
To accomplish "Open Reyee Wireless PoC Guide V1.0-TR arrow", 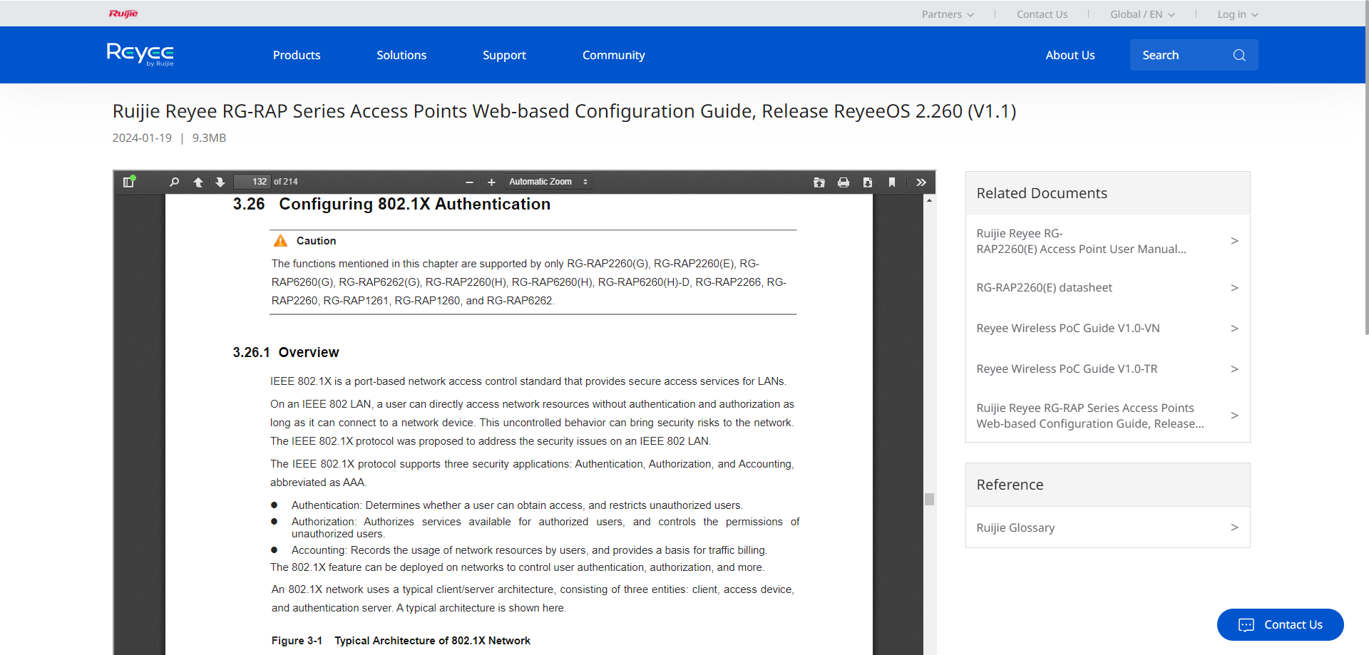I will click(x=1234, y=368).
